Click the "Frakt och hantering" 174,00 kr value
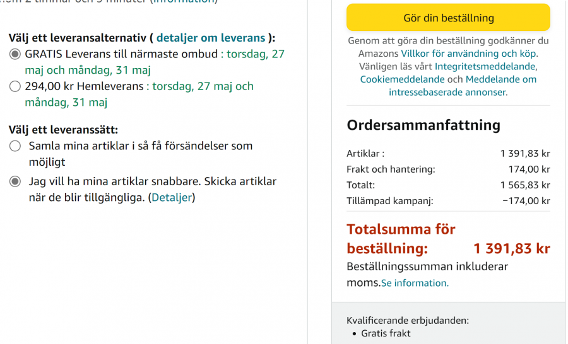Screen dimensions: 568x344 point(529,169)
